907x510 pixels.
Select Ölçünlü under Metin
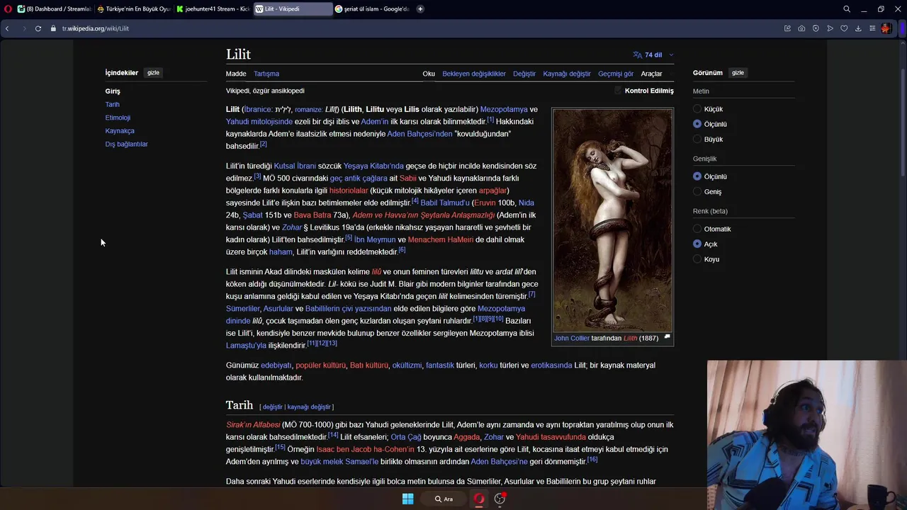[697, 124]
